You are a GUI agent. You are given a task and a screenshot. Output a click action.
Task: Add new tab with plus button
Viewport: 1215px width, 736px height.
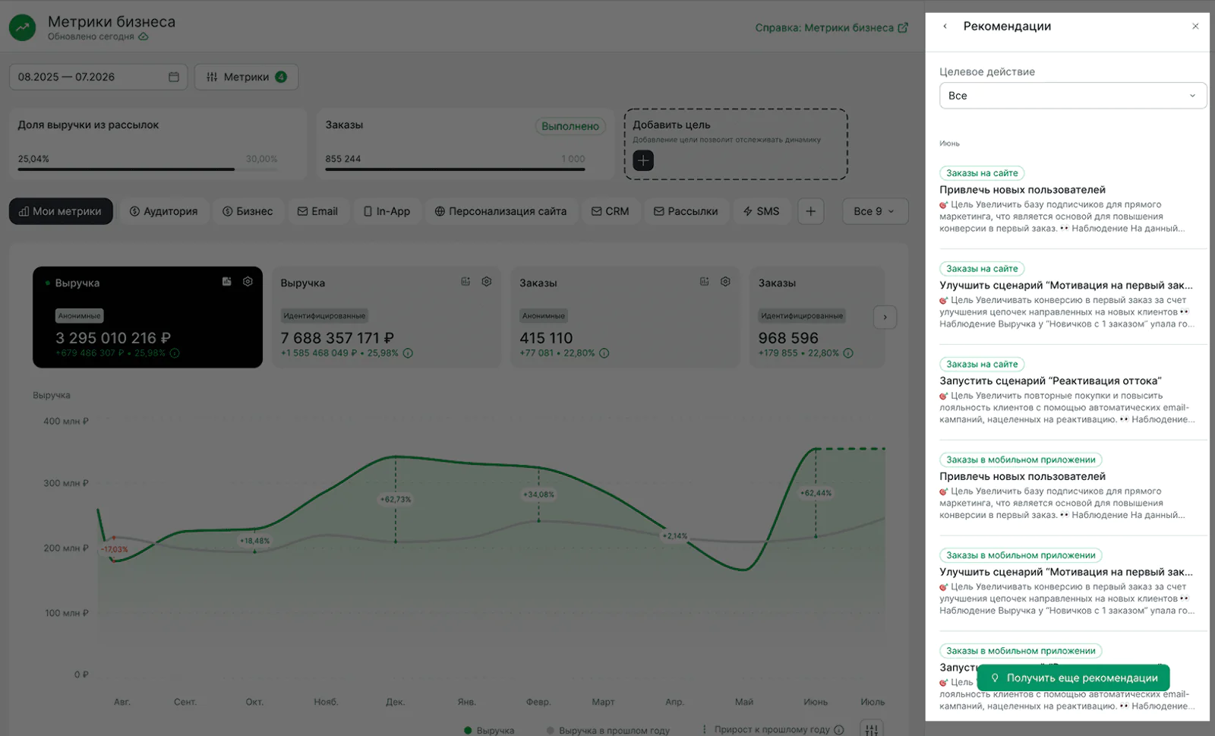coord(810,211)
